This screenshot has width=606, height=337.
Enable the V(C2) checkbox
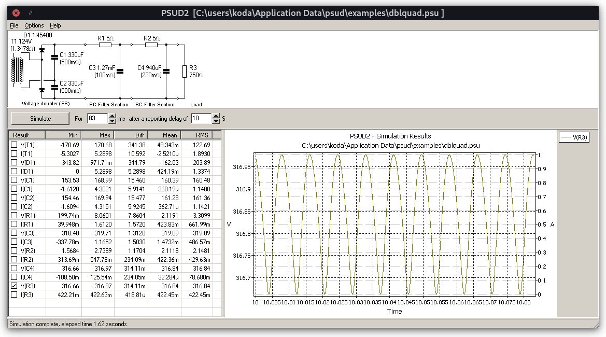(x=14, y=198)
